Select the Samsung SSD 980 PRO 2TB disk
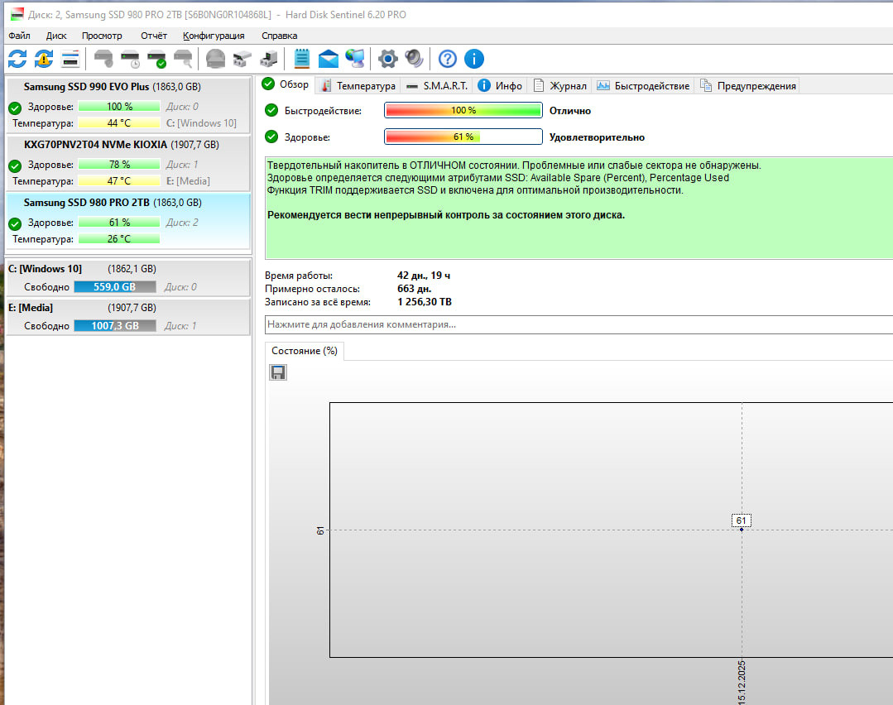Image resolution: width=893 pixels, height=705 pixels. click(128, 221)
